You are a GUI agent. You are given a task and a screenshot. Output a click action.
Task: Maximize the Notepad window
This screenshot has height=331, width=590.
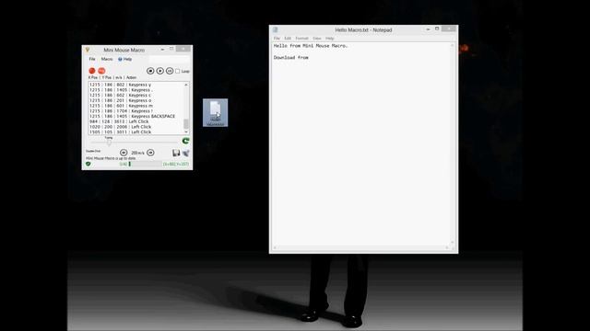click(x=437, y=29)
